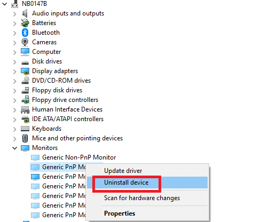The height and width of the screenshot is (222, 261).
Task: Select the IDE ATA/ATAPI controllers label
Action: coord(68,119)
